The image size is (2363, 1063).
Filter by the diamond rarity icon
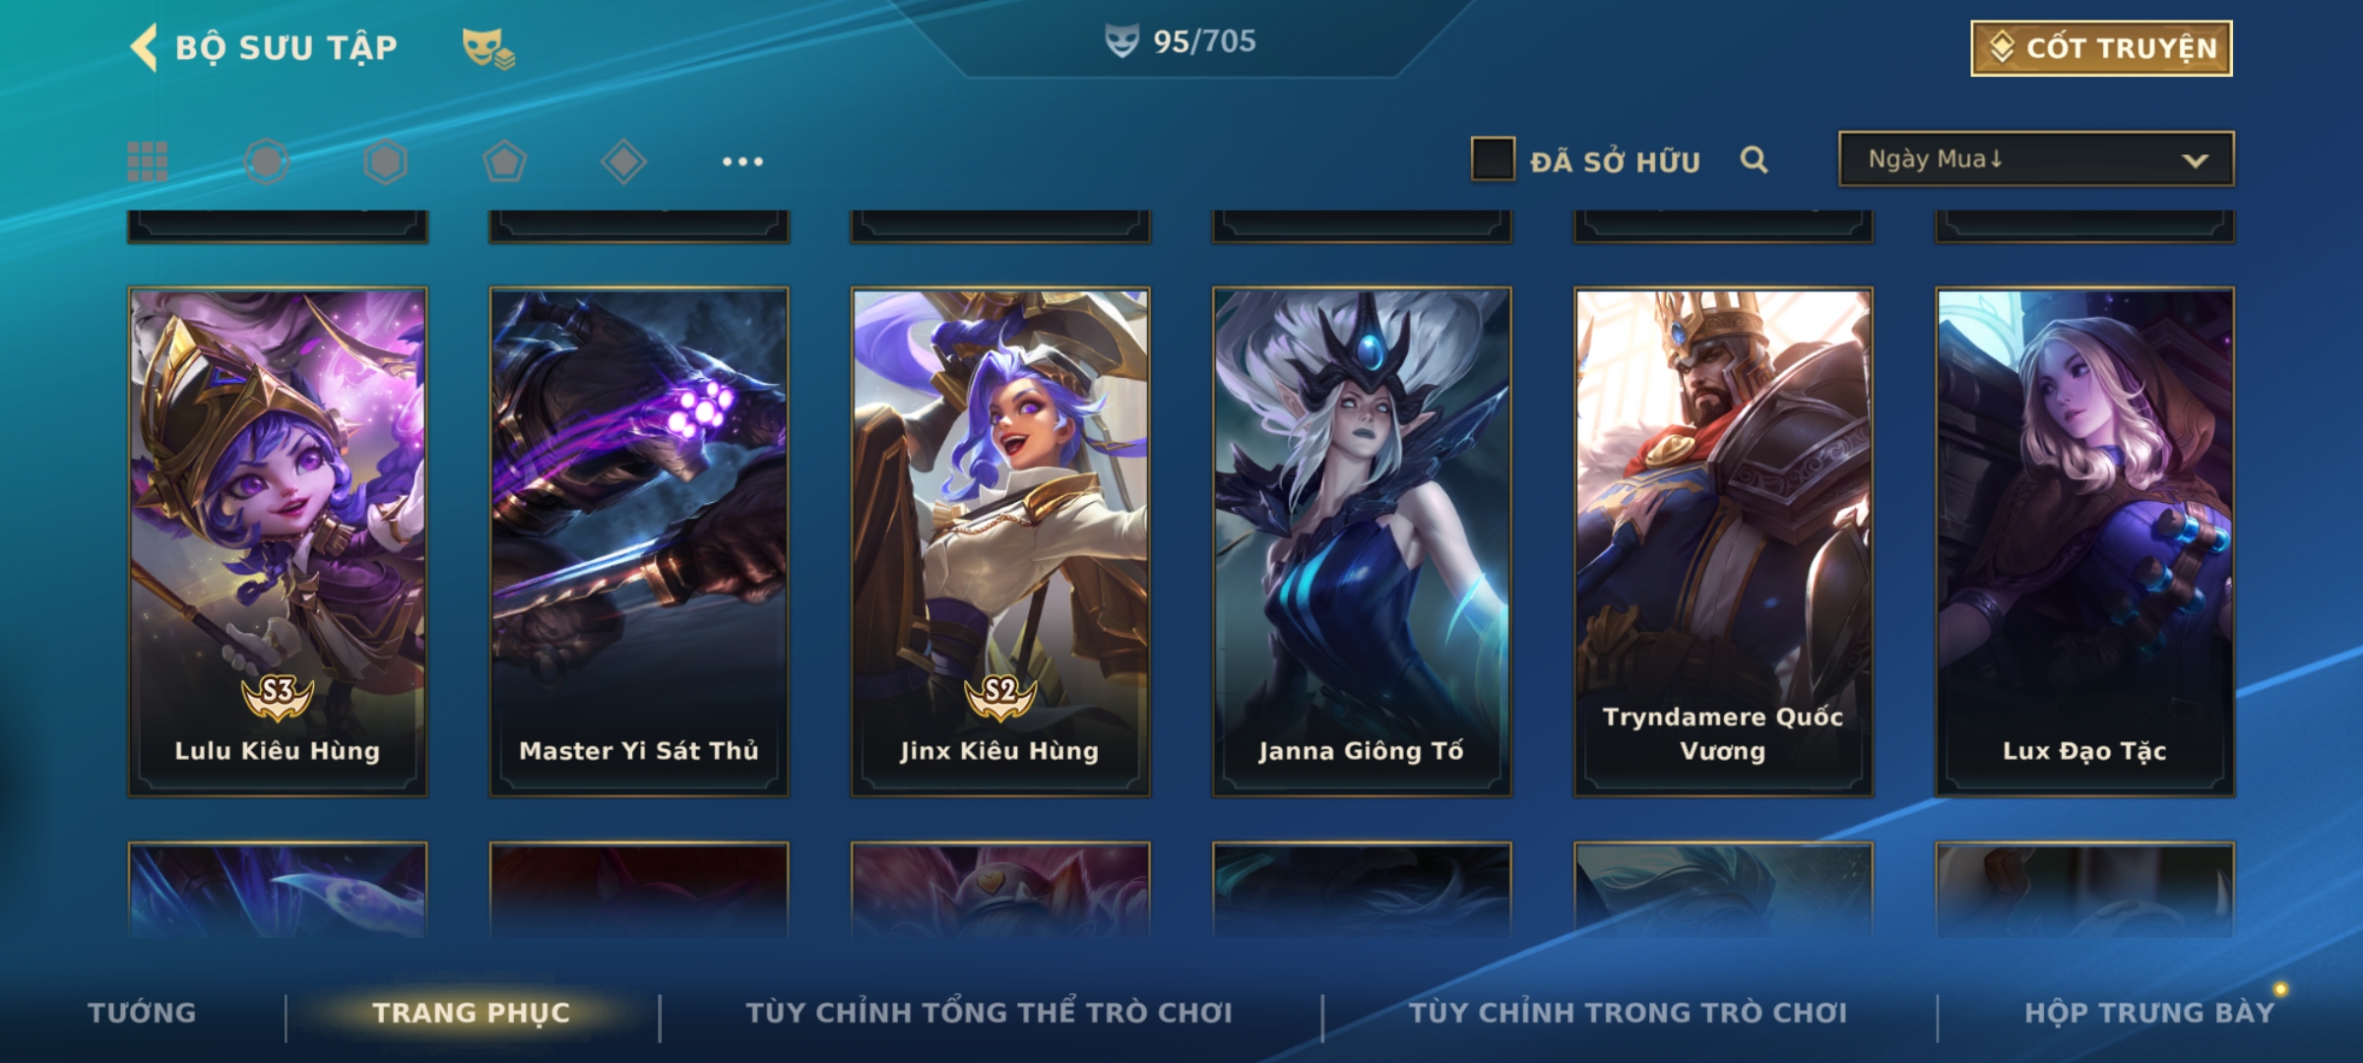tap(623, 161)
